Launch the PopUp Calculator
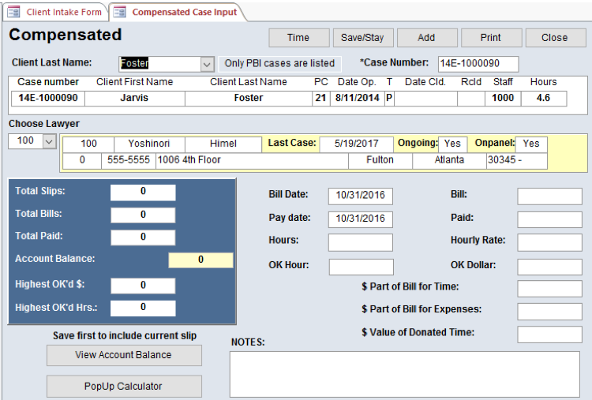Viewport: 592px width, 400px height. click(123, 387)
